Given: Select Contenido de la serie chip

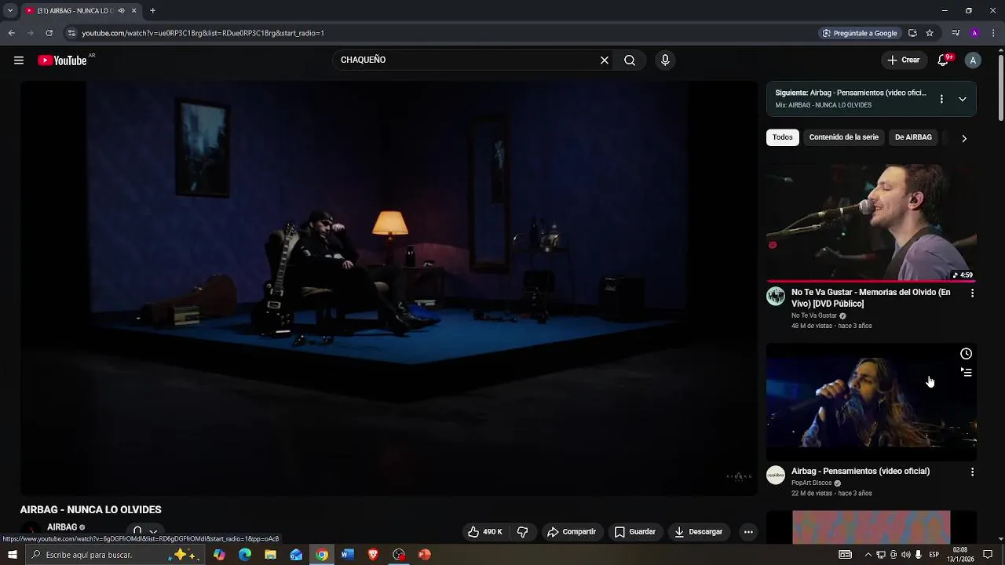Looking at the screenshot, I should (844, 137).
